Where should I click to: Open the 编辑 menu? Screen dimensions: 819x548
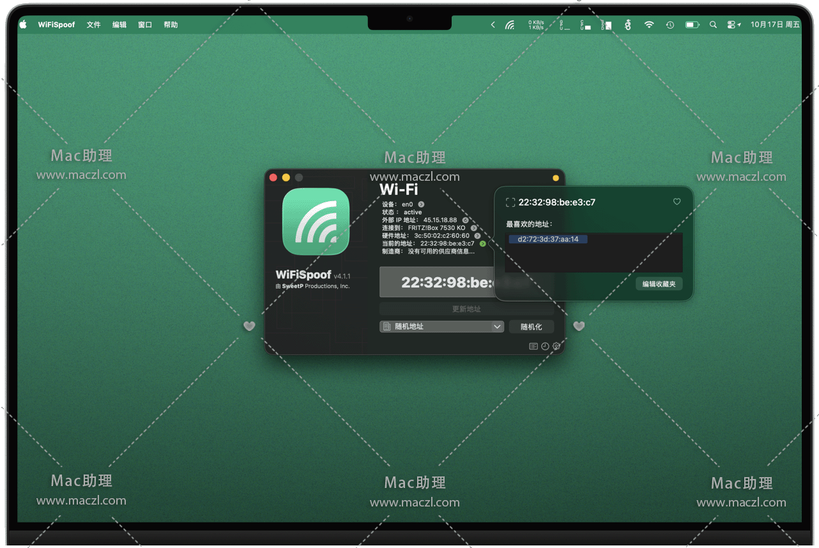(119, 25)
